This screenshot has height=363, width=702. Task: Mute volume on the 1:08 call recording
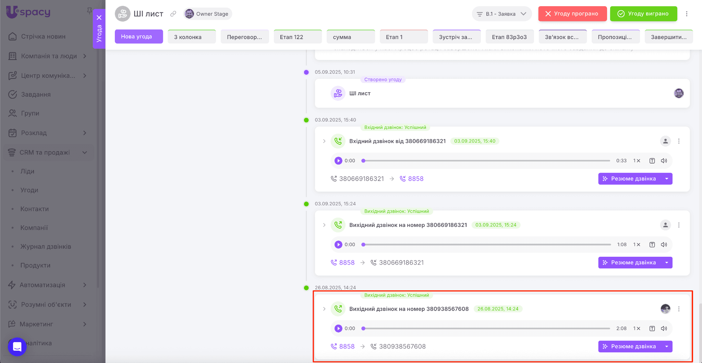point(664,244)
